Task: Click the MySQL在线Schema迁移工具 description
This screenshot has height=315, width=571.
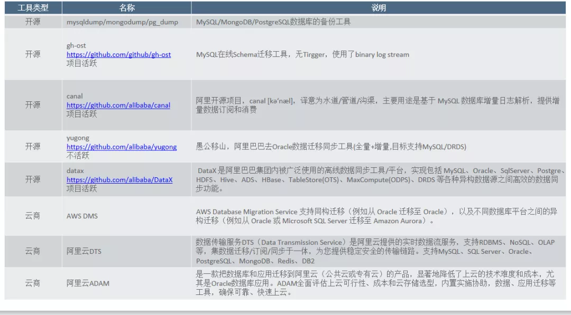Action: tap(302, 54)
